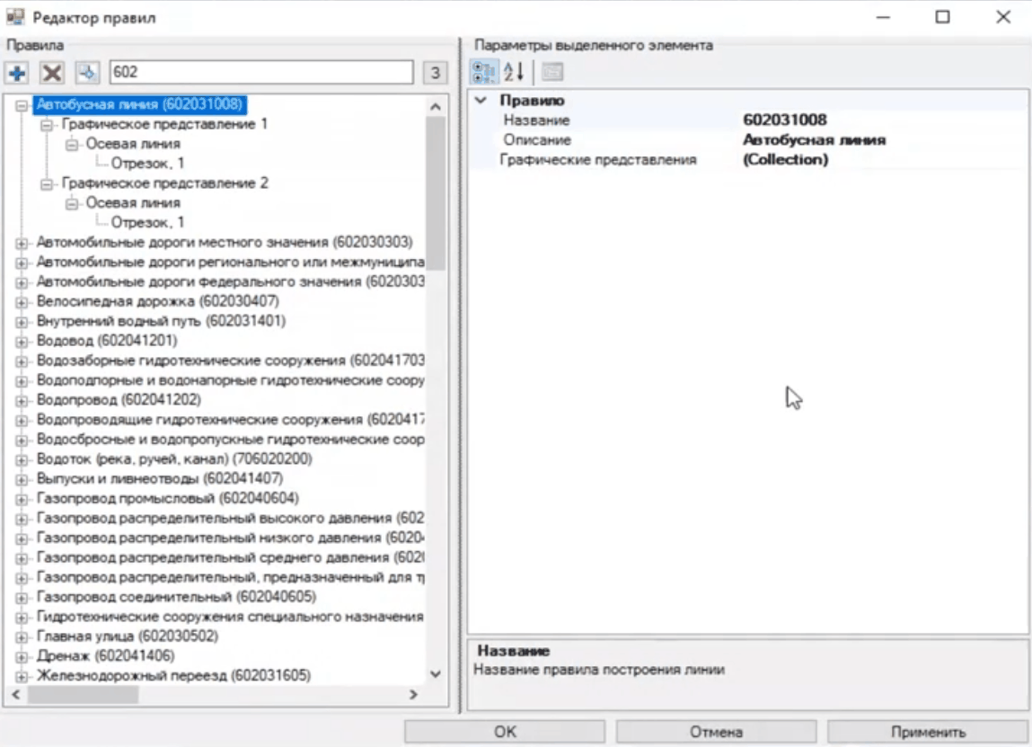Click the Редактор правил window title icon
Screen dimensions: 1032x747
click(x=15, y=17)
